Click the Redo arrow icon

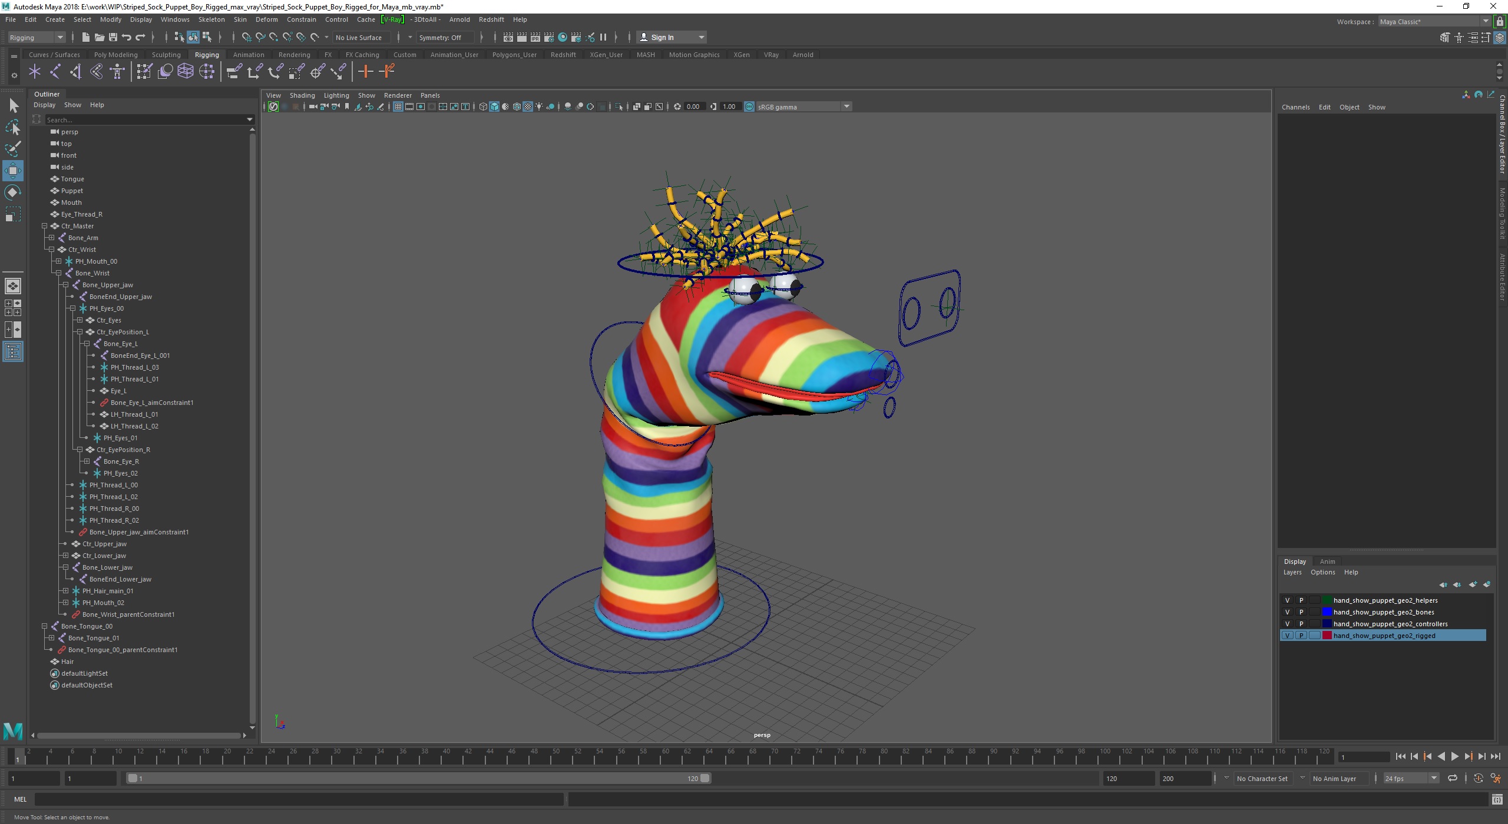[x=140, y=37]
